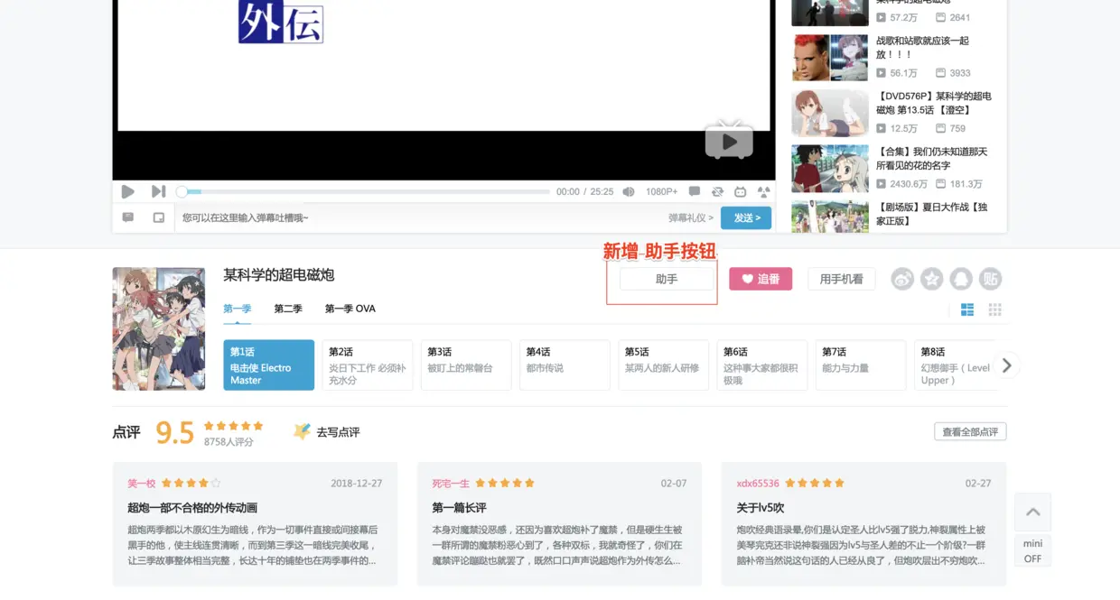
Task: Click the 助手 button
Action: (666, 279)
